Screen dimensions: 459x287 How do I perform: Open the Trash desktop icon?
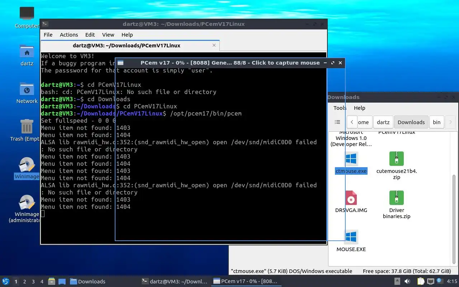click(x=27, y=127)
